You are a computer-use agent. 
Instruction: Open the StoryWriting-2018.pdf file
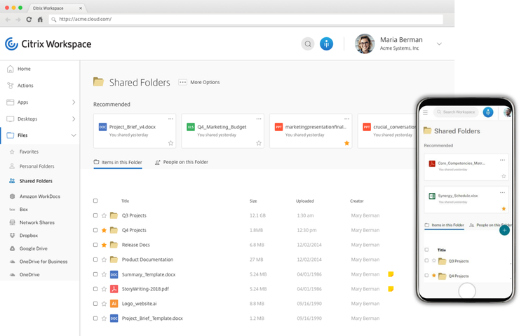[145, 289]
